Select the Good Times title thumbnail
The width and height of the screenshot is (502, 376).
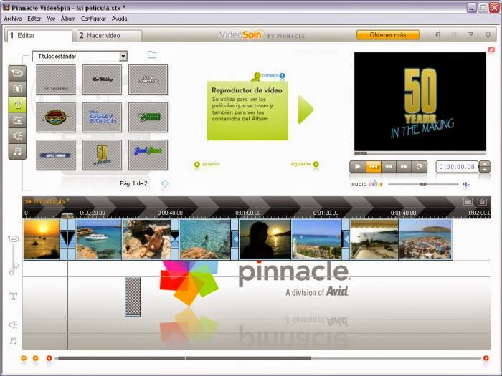click(148, 155)
